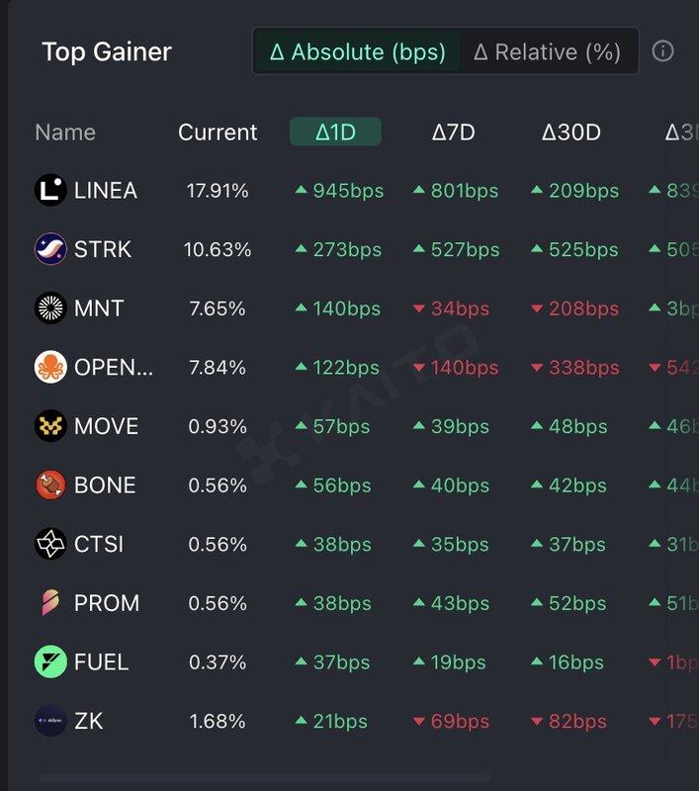Sort by the Δ7D column header
This screenshot has width=699, height=791.
(x=454, y=132)
